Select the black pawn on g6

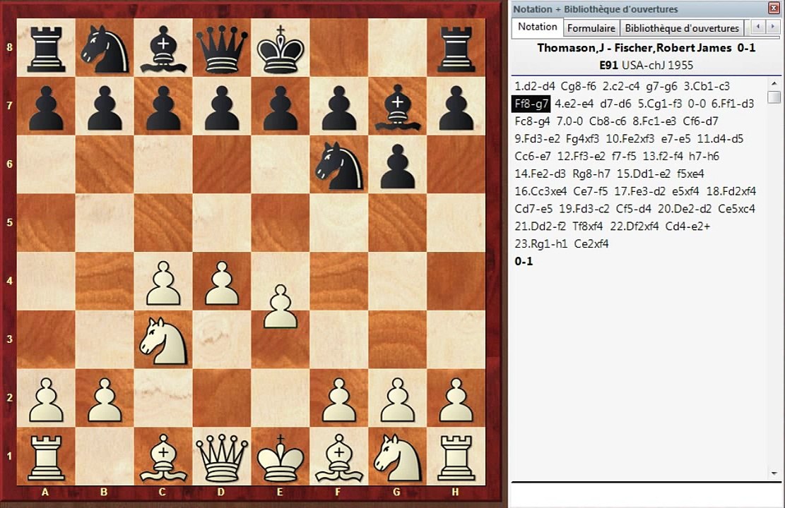pyautogui.click(x=398, y=166)
